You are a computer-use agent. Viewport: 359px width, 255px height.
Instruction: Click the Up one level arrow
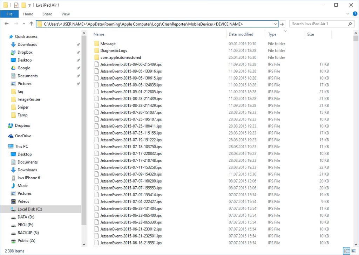pos(32,24)
